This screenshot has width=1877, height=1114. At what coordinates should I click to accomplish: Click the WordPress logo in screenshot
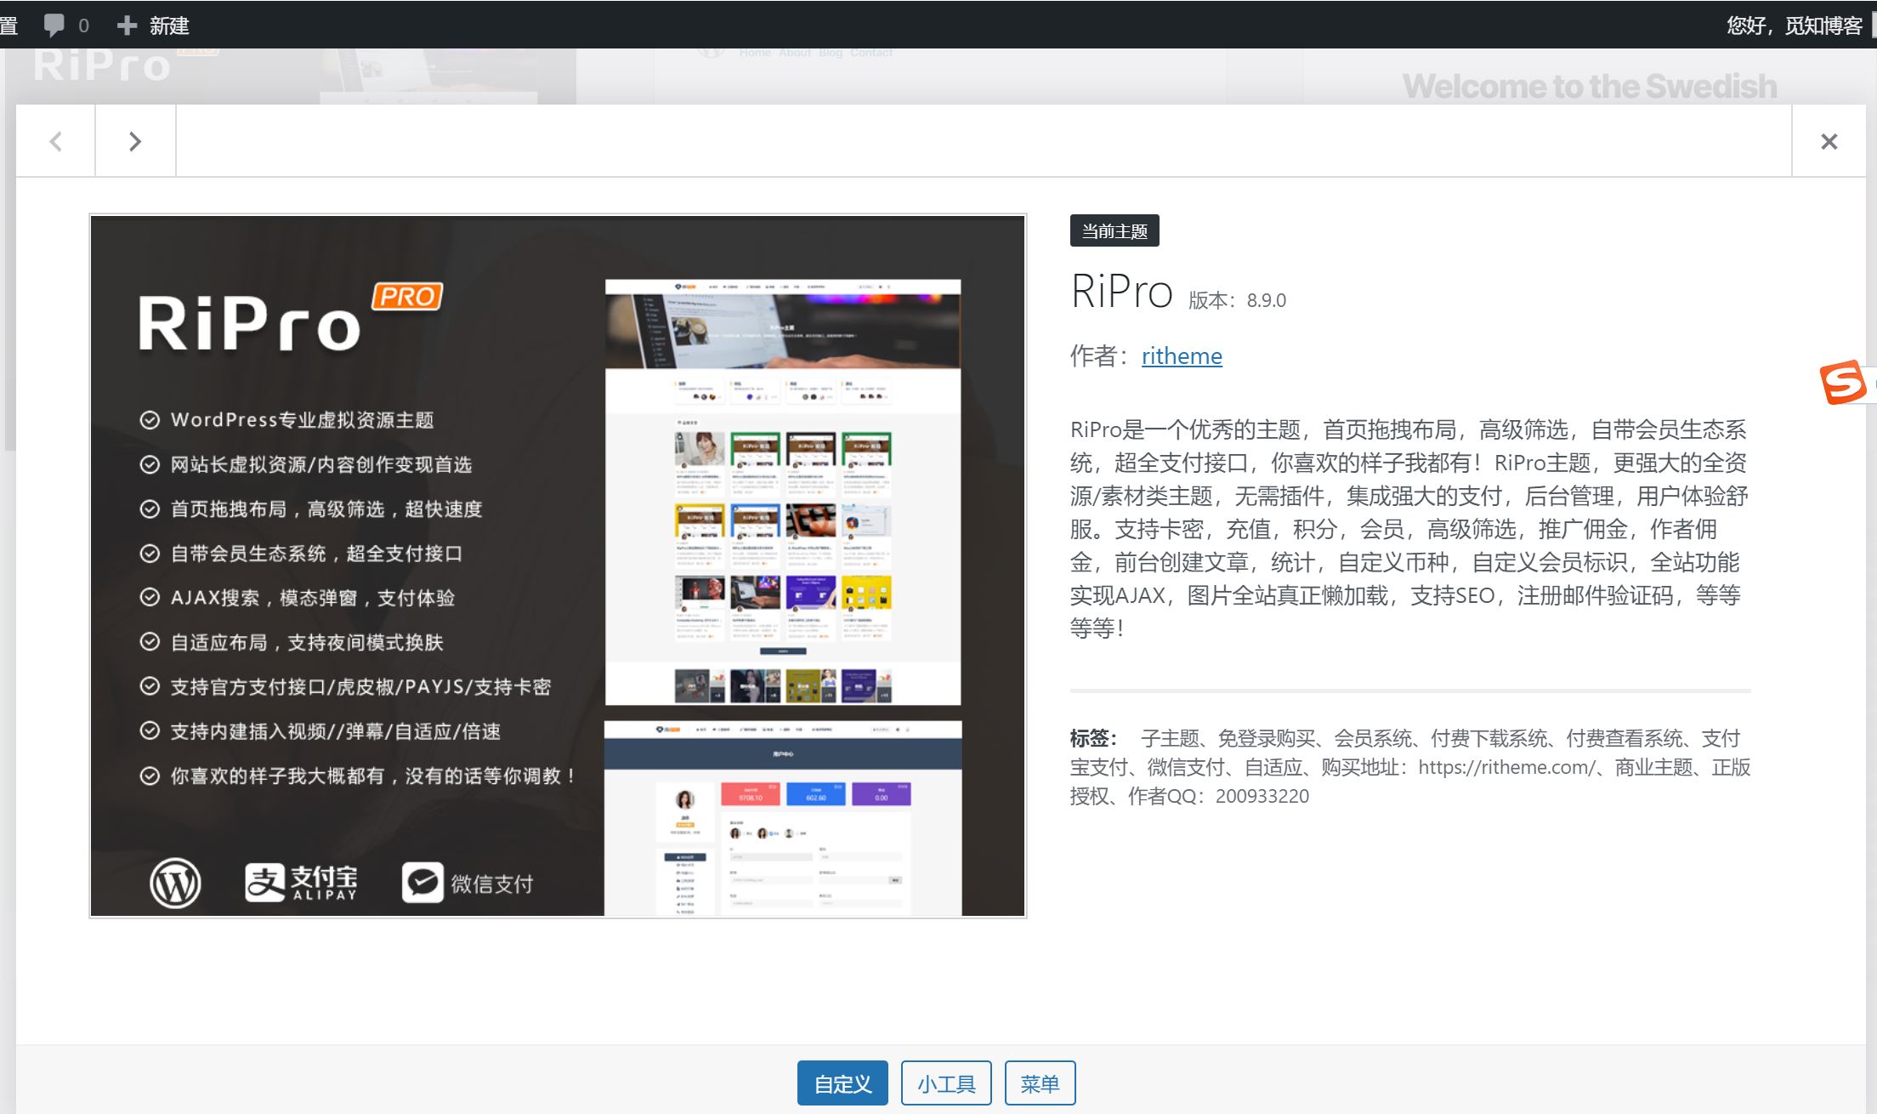pyautogui.click(x=175, y=883)
